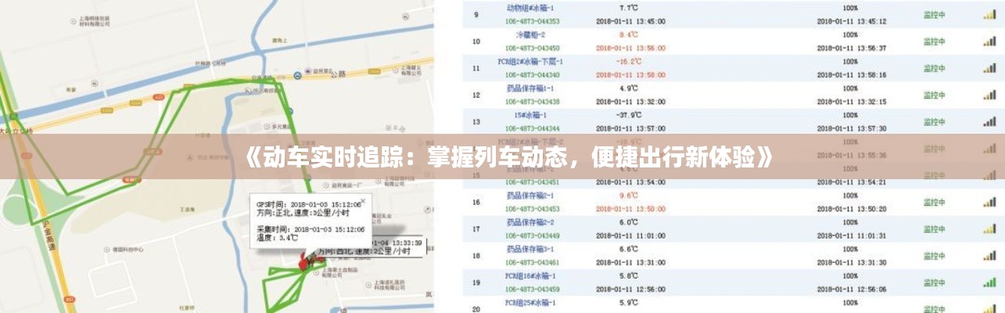The image size is (1005, 313).
Task: Open device 15#冰箱-1
Action: [x=530, y=115]
